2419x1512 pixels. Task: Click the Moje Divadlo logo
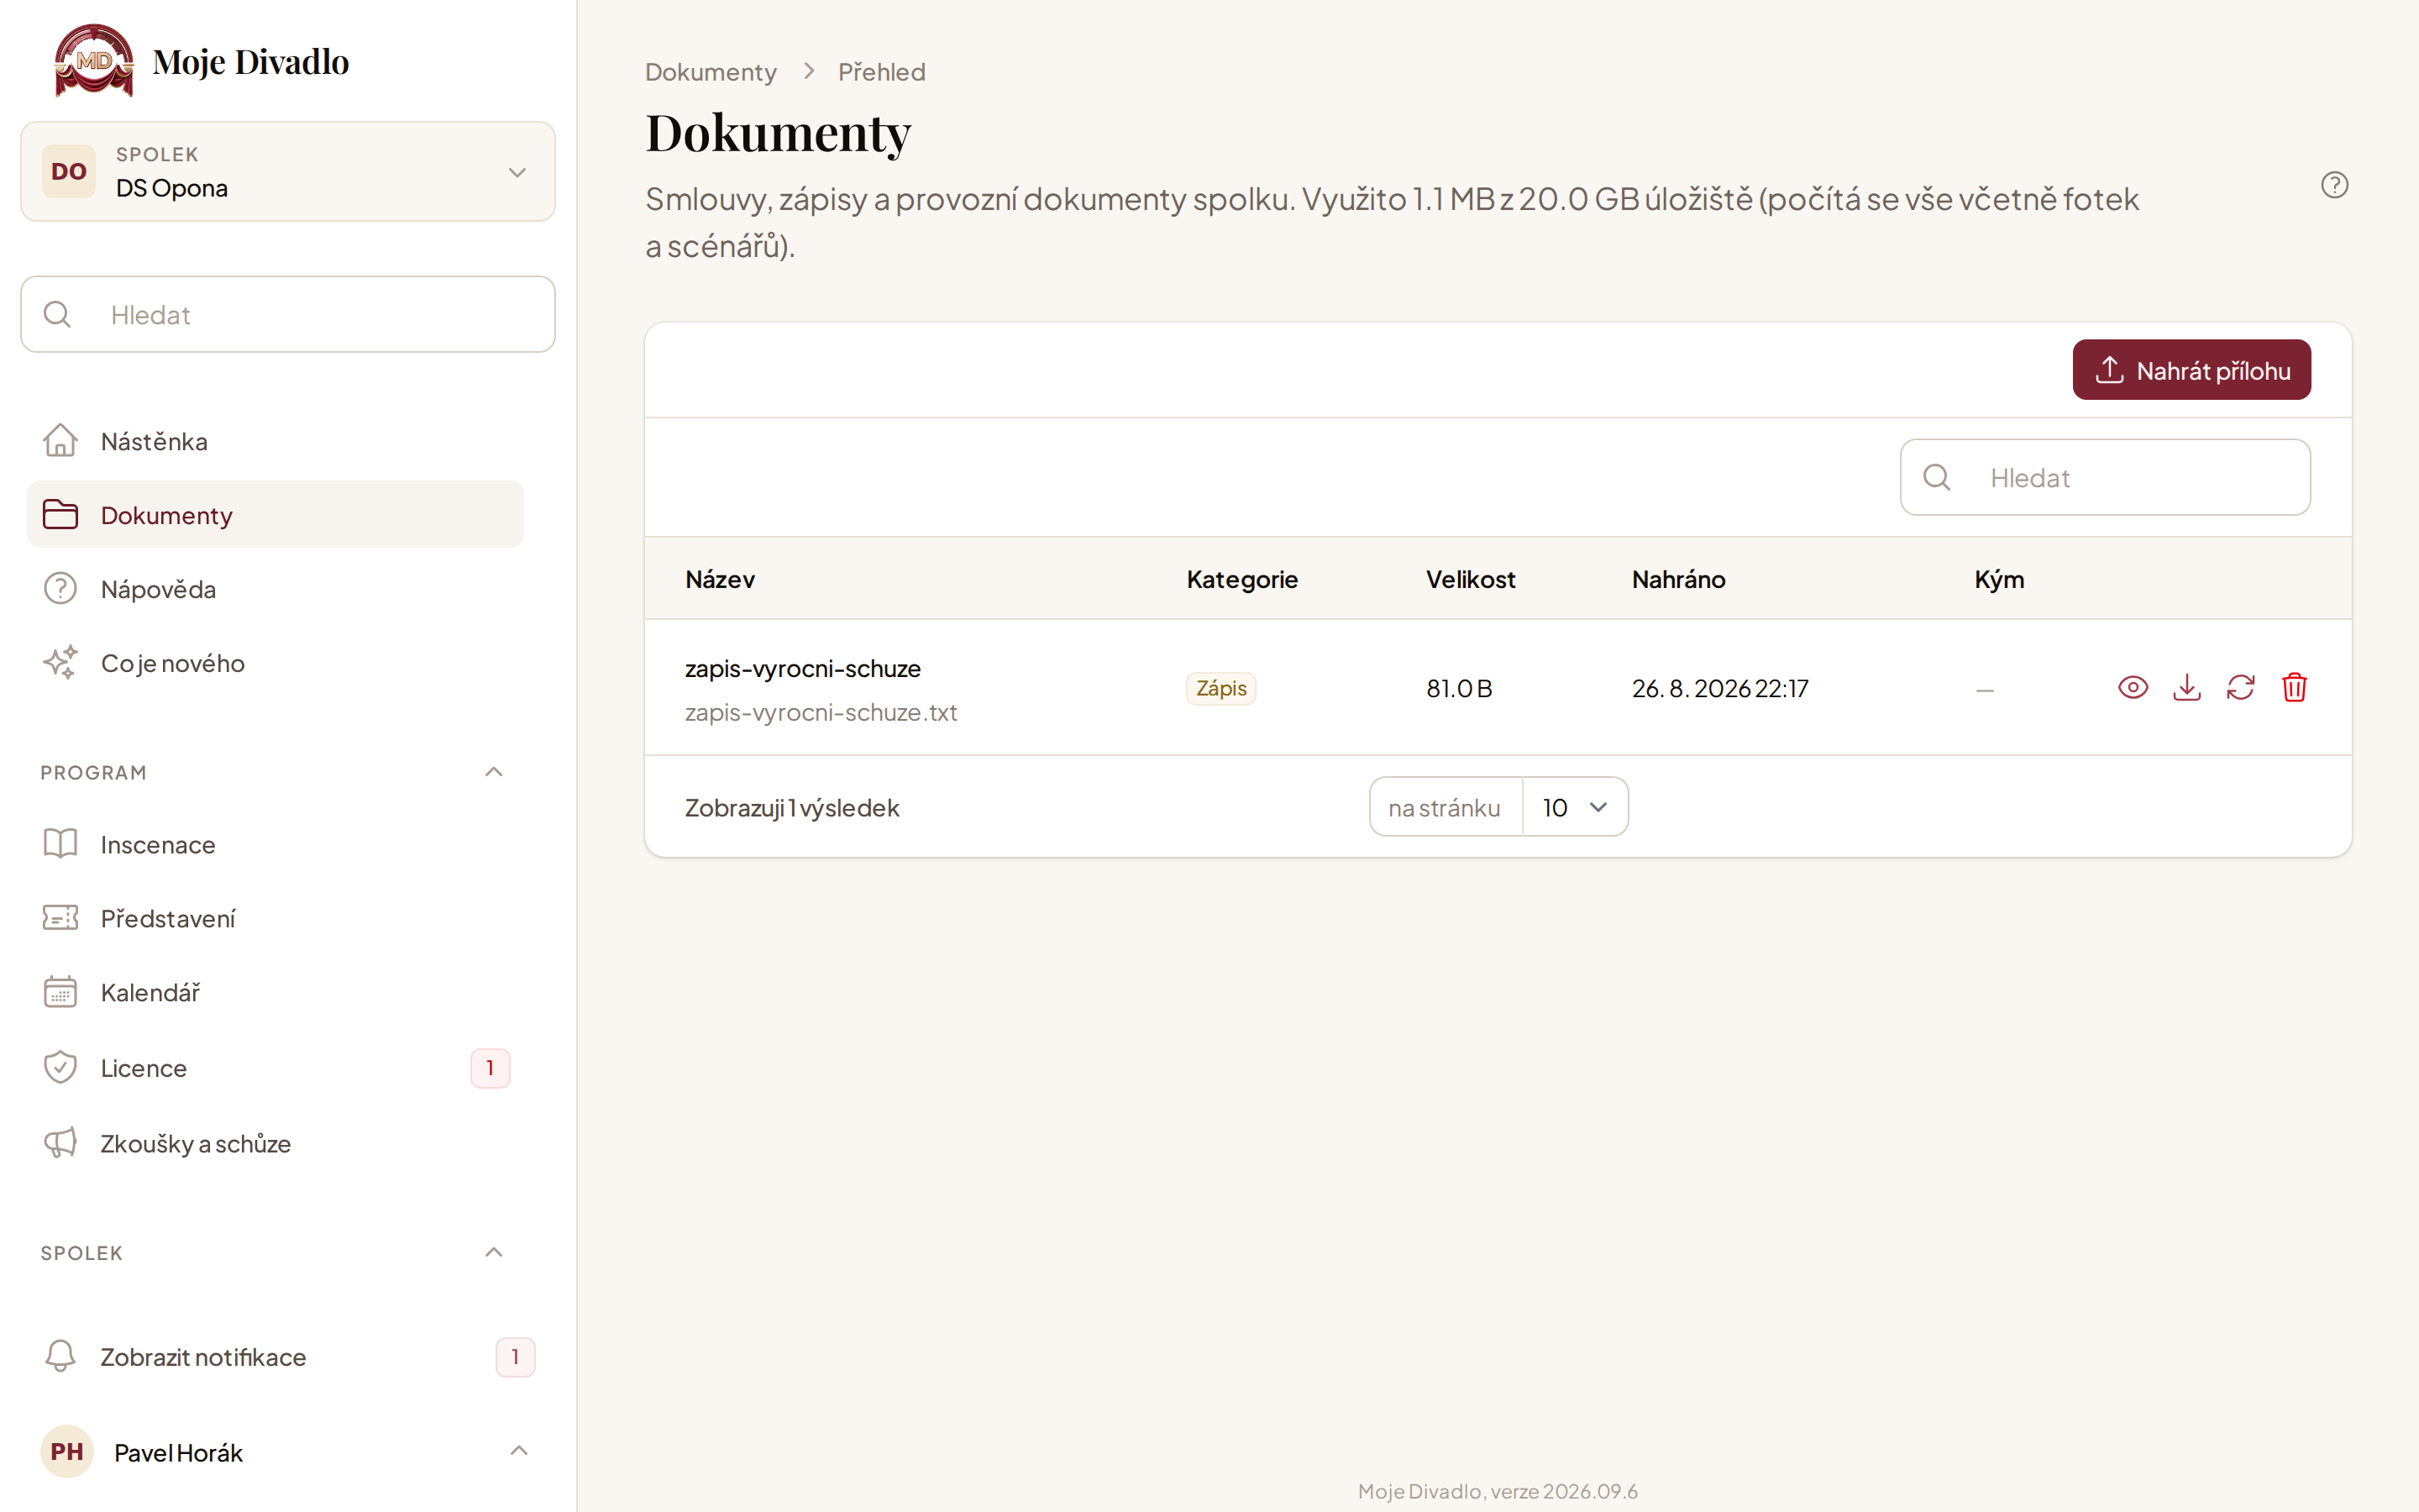[94, 61]
